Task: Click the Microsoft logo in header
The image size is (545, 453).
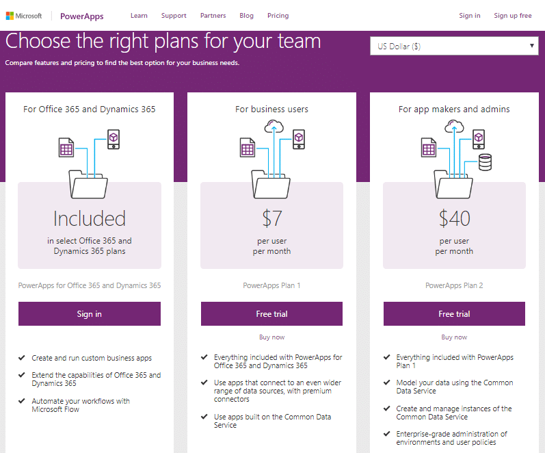Action: tap(24, 15)
